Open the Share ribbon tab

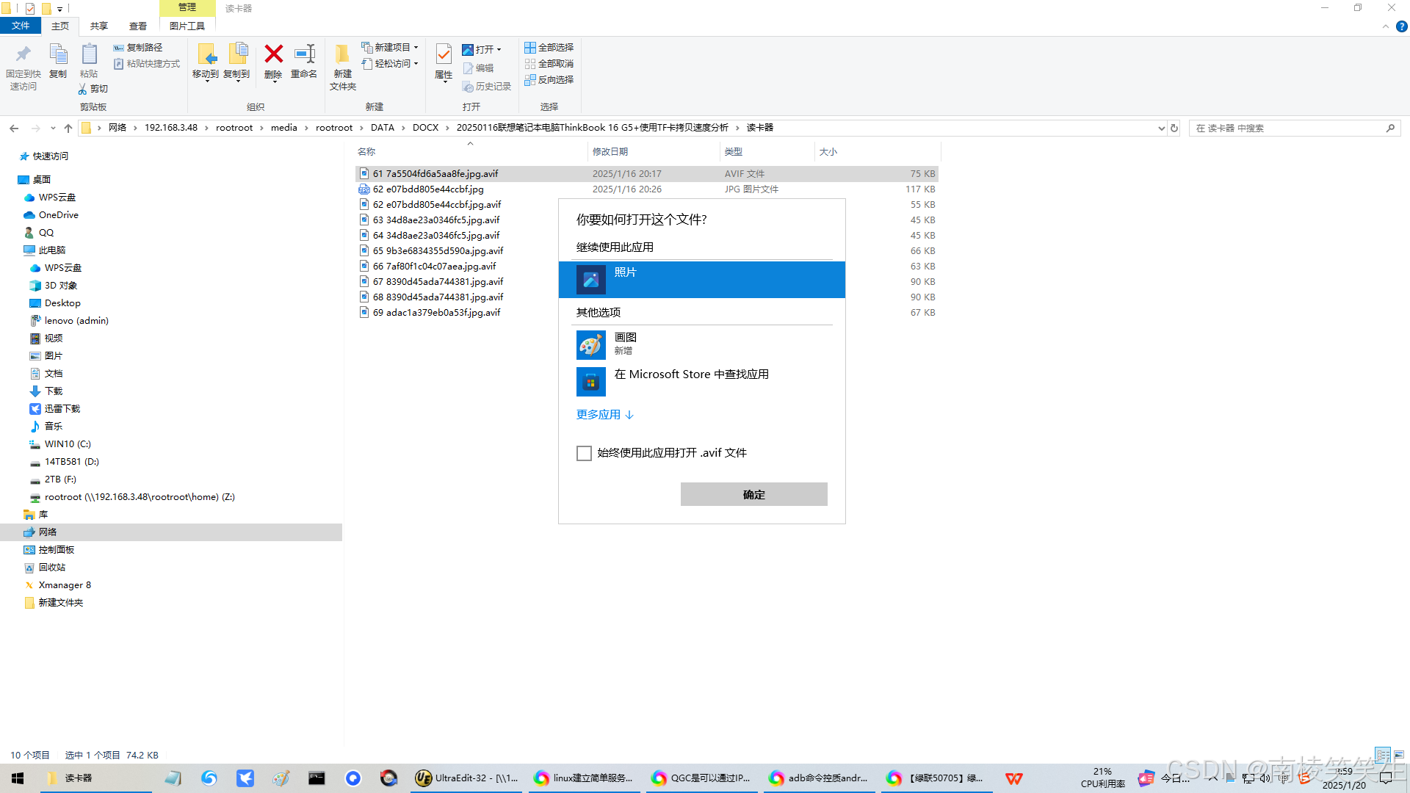[99, 26]
